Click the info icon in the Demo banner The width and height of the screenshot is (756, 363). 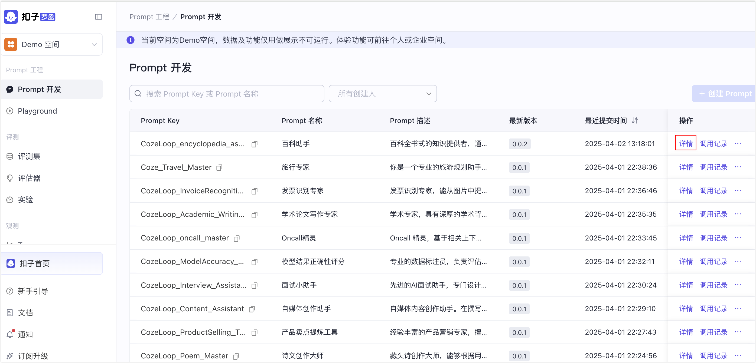click(131, 40)
